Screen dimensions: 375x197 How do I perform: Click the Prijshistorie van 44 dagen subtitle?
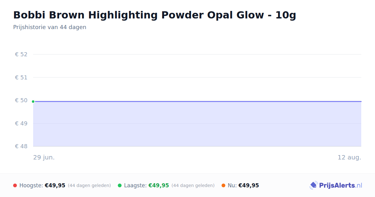point(50,27)
